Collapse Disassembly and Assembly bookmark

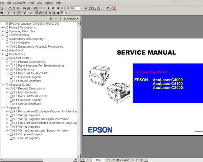point(3,39)
